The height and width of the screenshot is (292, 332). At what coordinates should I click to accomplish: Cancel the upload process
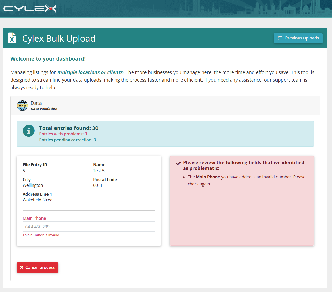click(x=37, y=267)
